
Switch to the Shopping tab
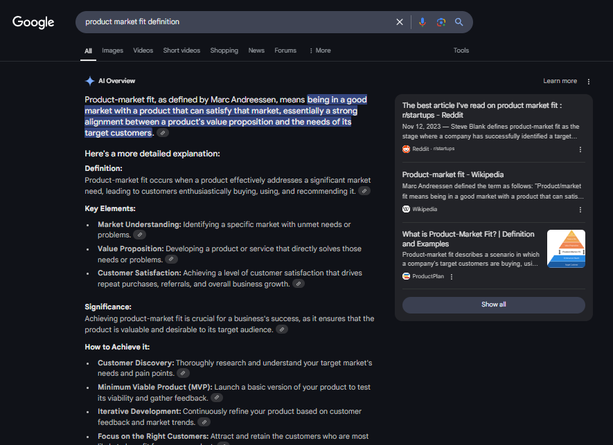224,51
